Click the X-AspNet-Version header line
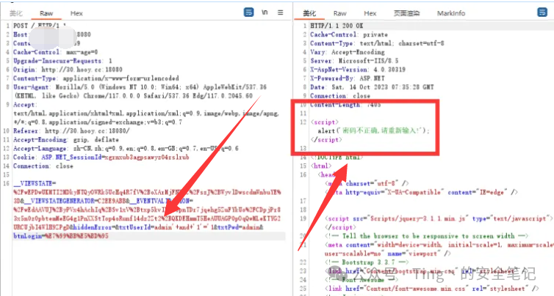 (x=358, y=70)
